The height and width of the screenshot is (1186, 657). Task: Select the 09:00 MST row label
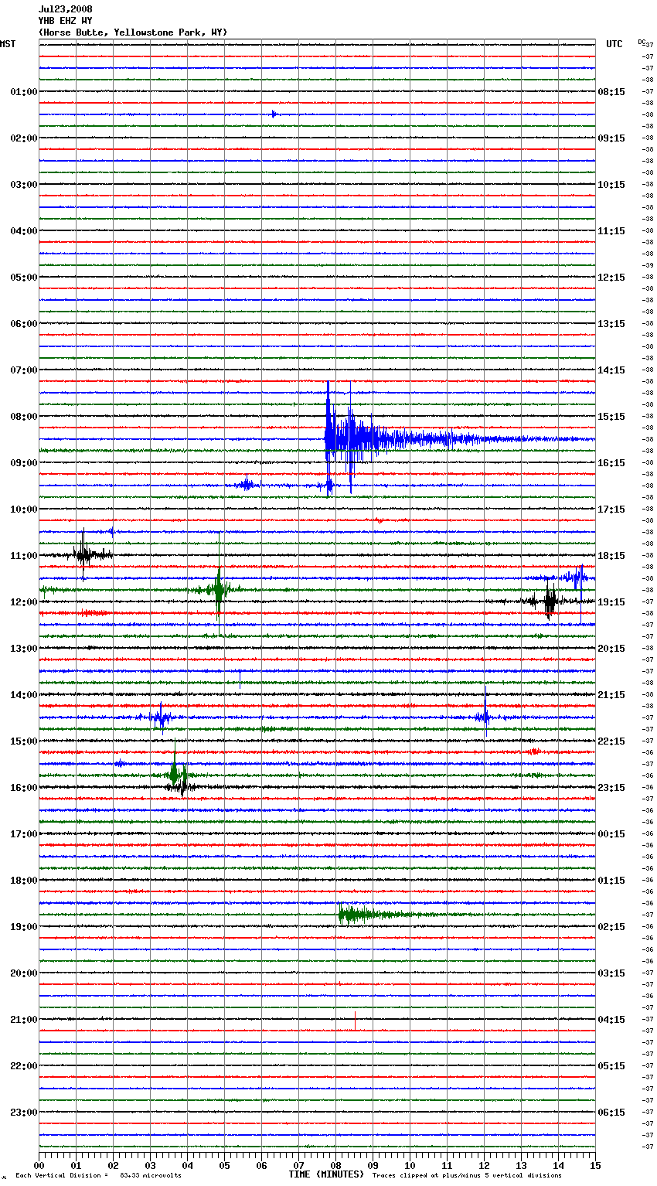tap(24, 463)
